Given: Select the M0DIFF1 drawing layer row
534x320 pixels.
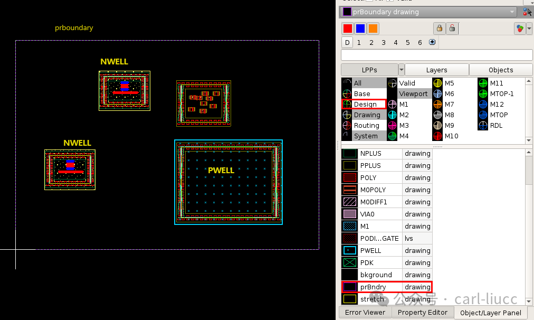Looking at the screenshot, I should (387, 202).
